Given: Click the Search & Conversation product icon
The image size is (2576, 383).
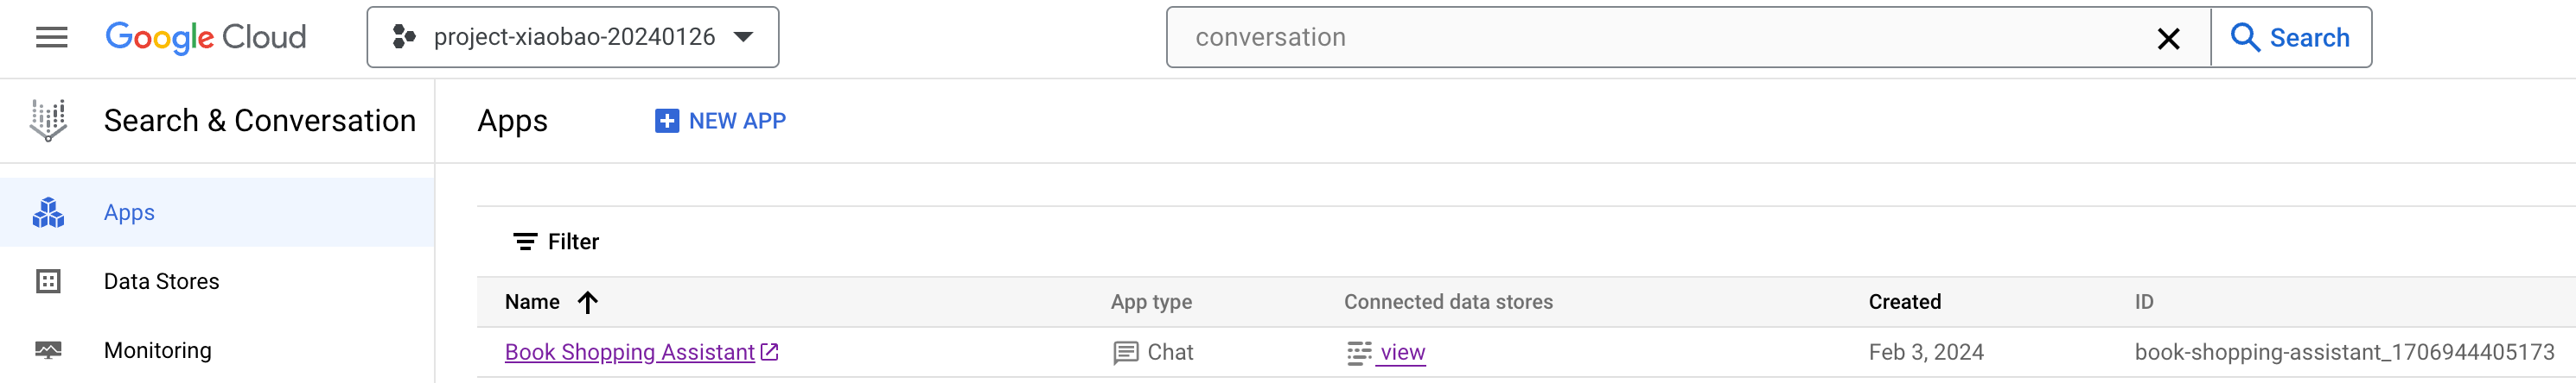Looking at the screenshot, I should pyautogui.click(x=48, y=121).
